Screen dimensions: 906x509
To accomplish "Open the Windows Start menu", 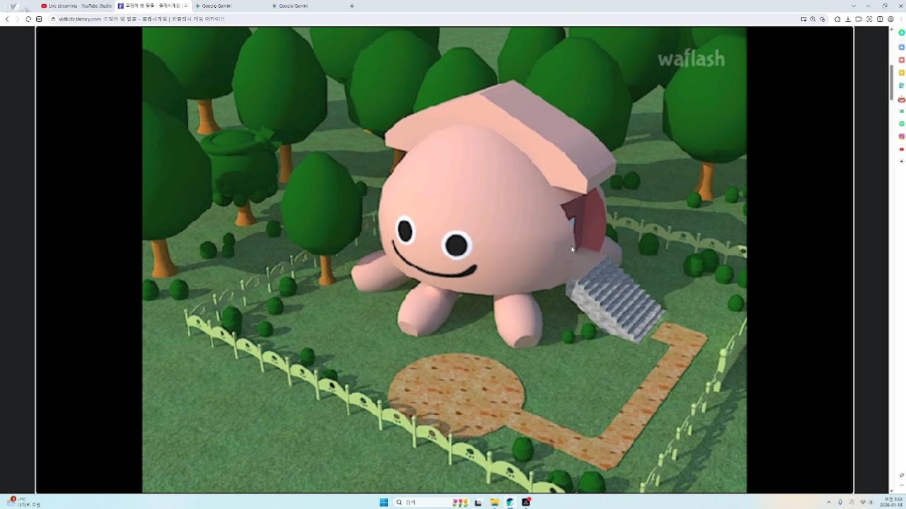I will (384, 503).
